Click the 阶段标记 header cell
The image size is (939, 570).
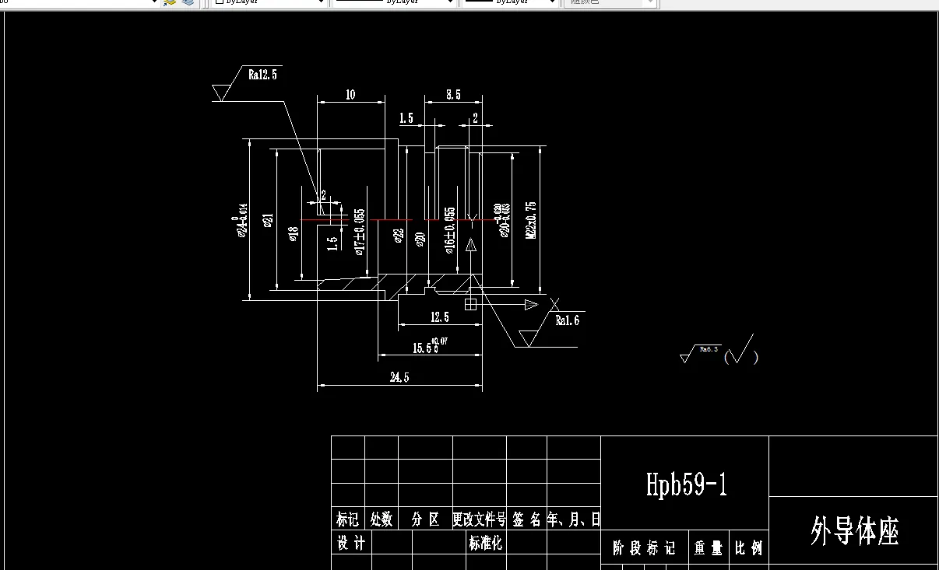(x=645, y=547)
